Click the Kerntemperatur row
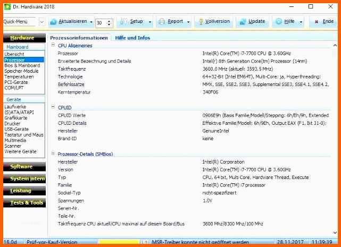341x247 pixels. (194, 92)
